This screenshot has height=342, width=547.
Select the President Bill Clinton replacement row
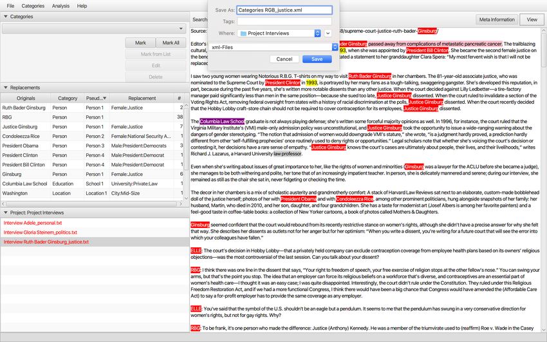pyautogui.click(x=92, y=164)
